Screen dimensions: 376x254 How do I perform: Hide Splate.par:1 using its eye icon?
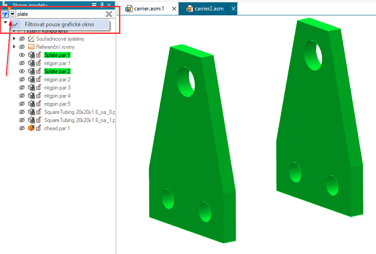[22, 55]
